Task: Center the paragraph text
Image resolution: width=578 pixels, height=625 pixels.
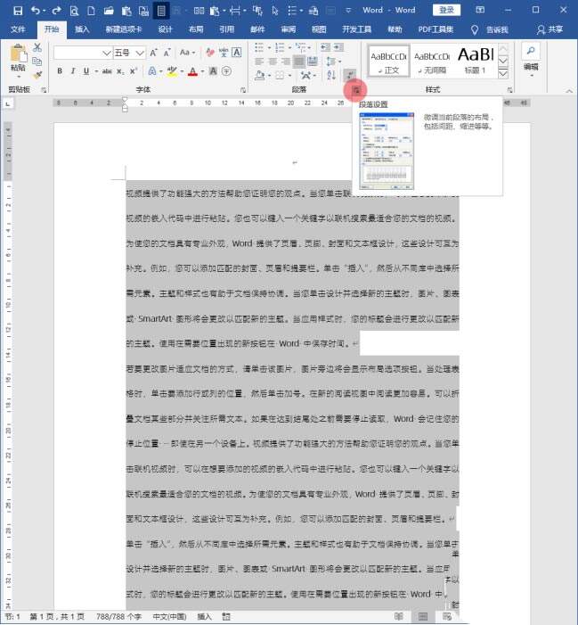Action: [273, 62]
